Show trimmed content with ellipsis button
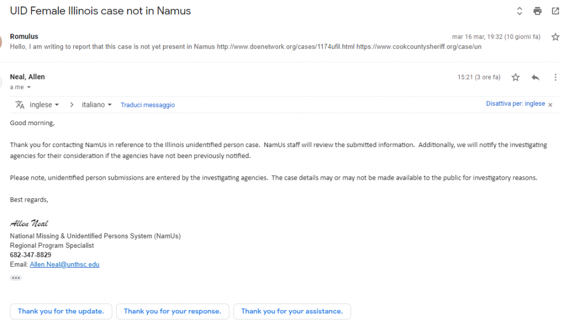 (x=16, y=278)
